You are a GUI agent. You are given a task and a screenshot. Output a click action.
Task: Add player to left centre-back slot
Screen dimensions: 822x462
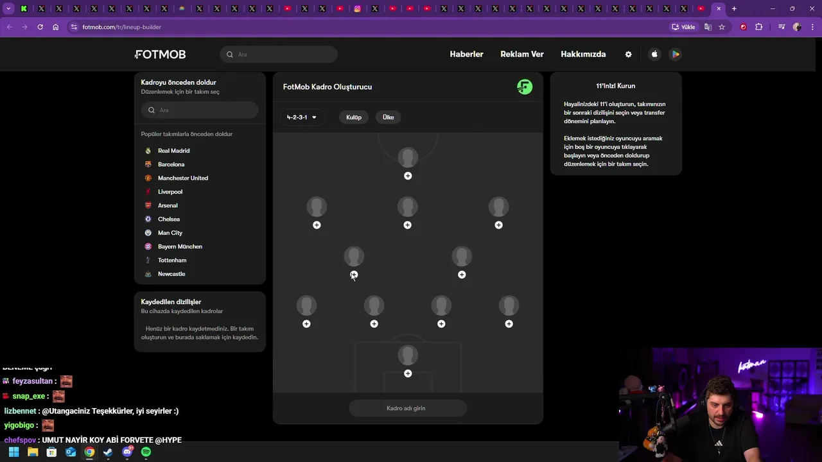374,324
